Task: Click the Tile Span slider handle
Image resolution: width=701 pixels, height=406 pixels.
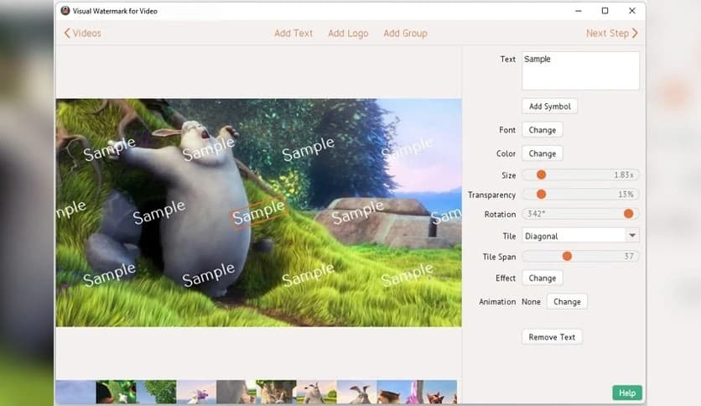Action: coord(567,256)
